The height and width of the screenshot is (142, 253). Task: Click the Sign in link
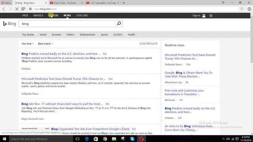pos(196,15)
